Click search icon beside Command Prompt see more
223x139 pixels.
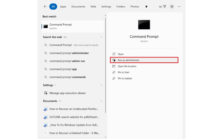point(46,45)
